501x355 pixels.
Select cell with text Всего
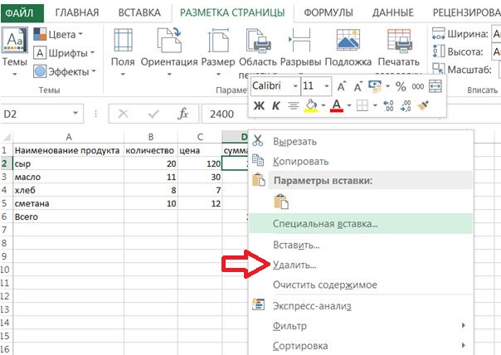[68, 217]
